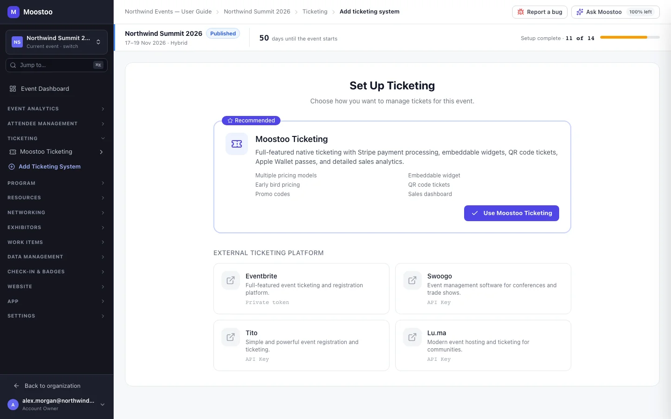Click the external-link icon on the Swoogo card
This screenshot has height=419, width=671.
click(x=412, y=280)
